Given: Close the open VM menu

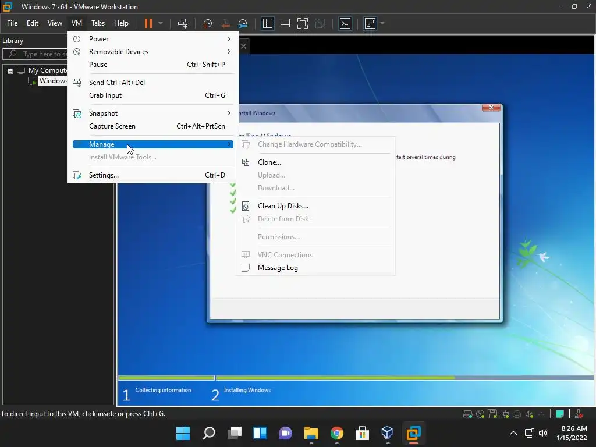Looking at the screenshot, I should coord(77,23).
